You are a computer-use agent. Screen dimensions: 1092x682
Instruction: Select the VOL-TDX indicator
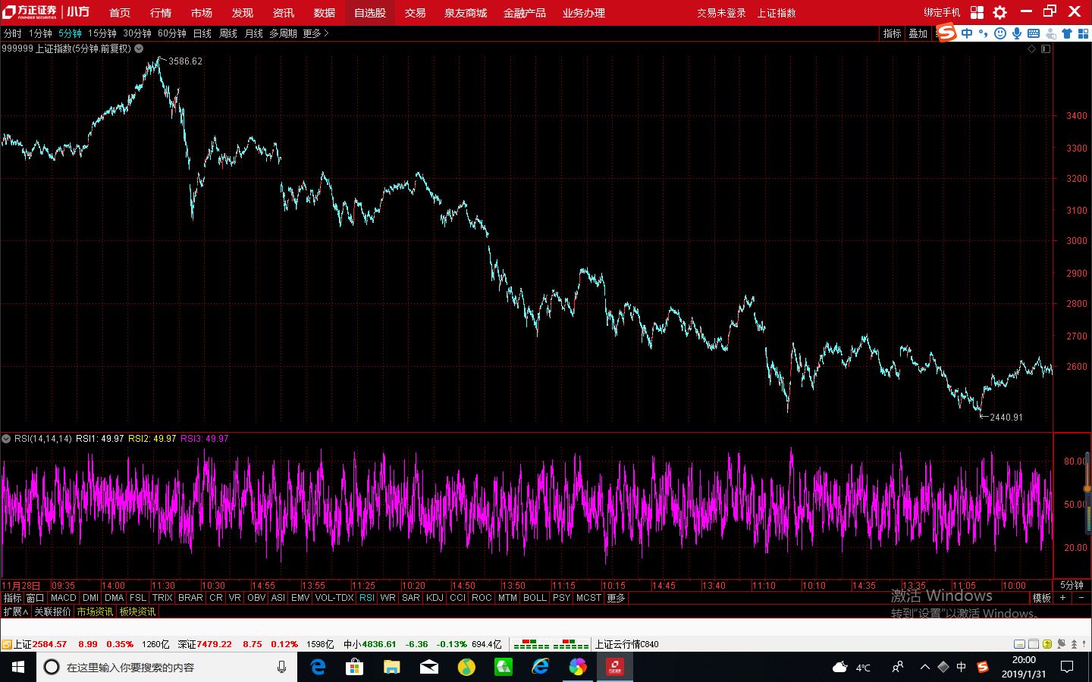334,598
